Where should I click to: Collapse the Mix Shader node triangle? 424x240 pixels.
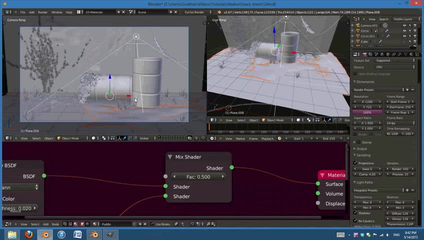coord(170,157)
